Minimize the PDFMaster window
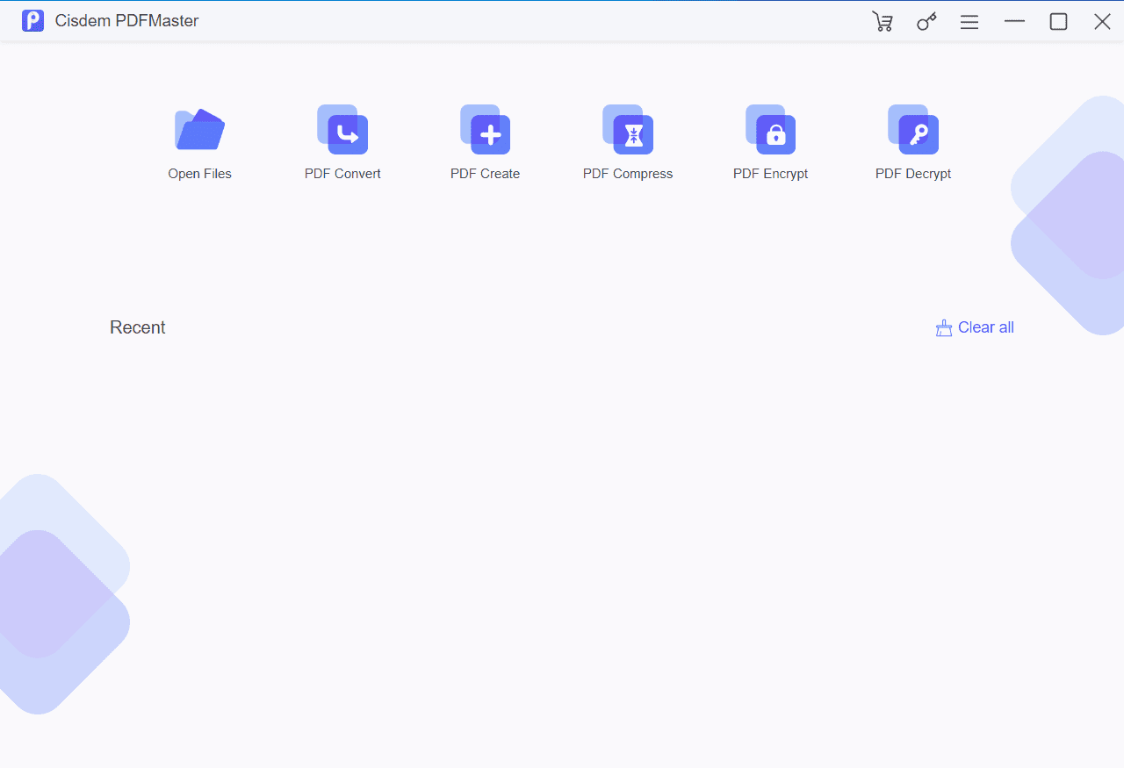The image size is (1124, 768). click(1014, 21)
